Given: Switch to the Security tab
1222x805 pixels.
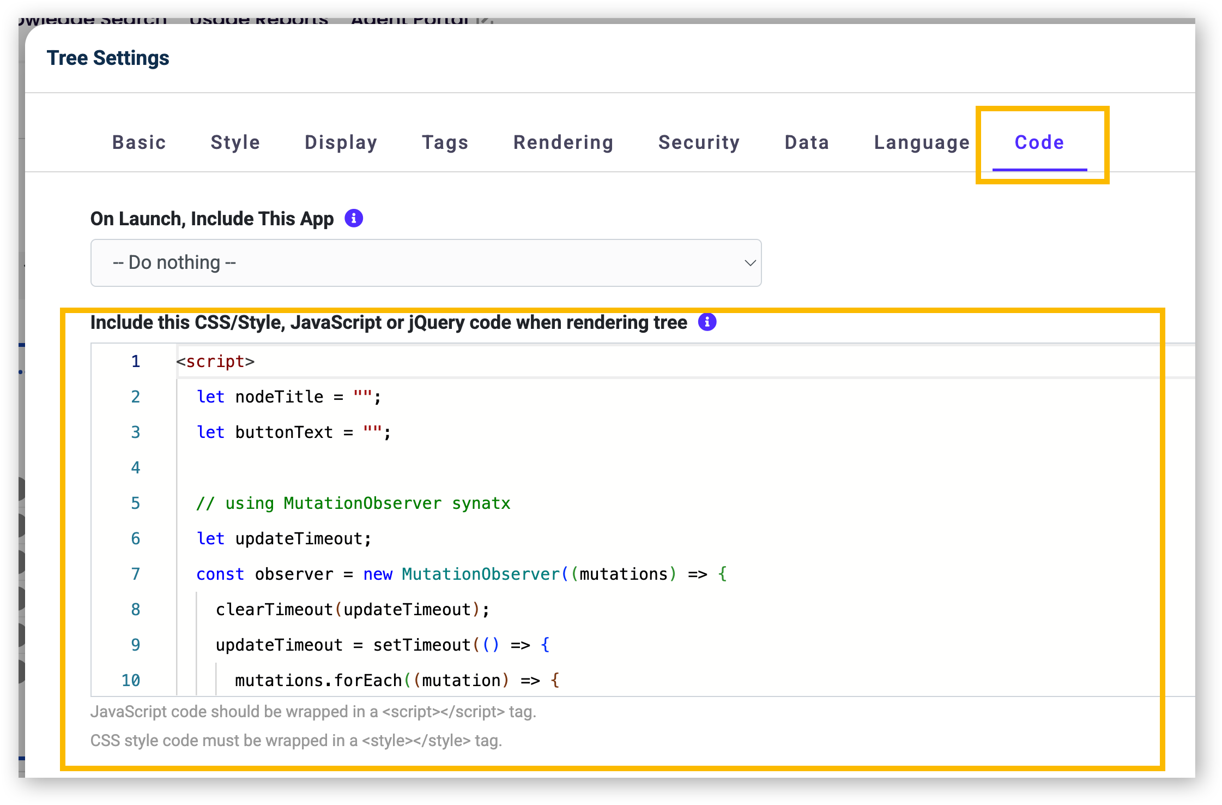Looking at the screenshot, I should click(699, 142).
